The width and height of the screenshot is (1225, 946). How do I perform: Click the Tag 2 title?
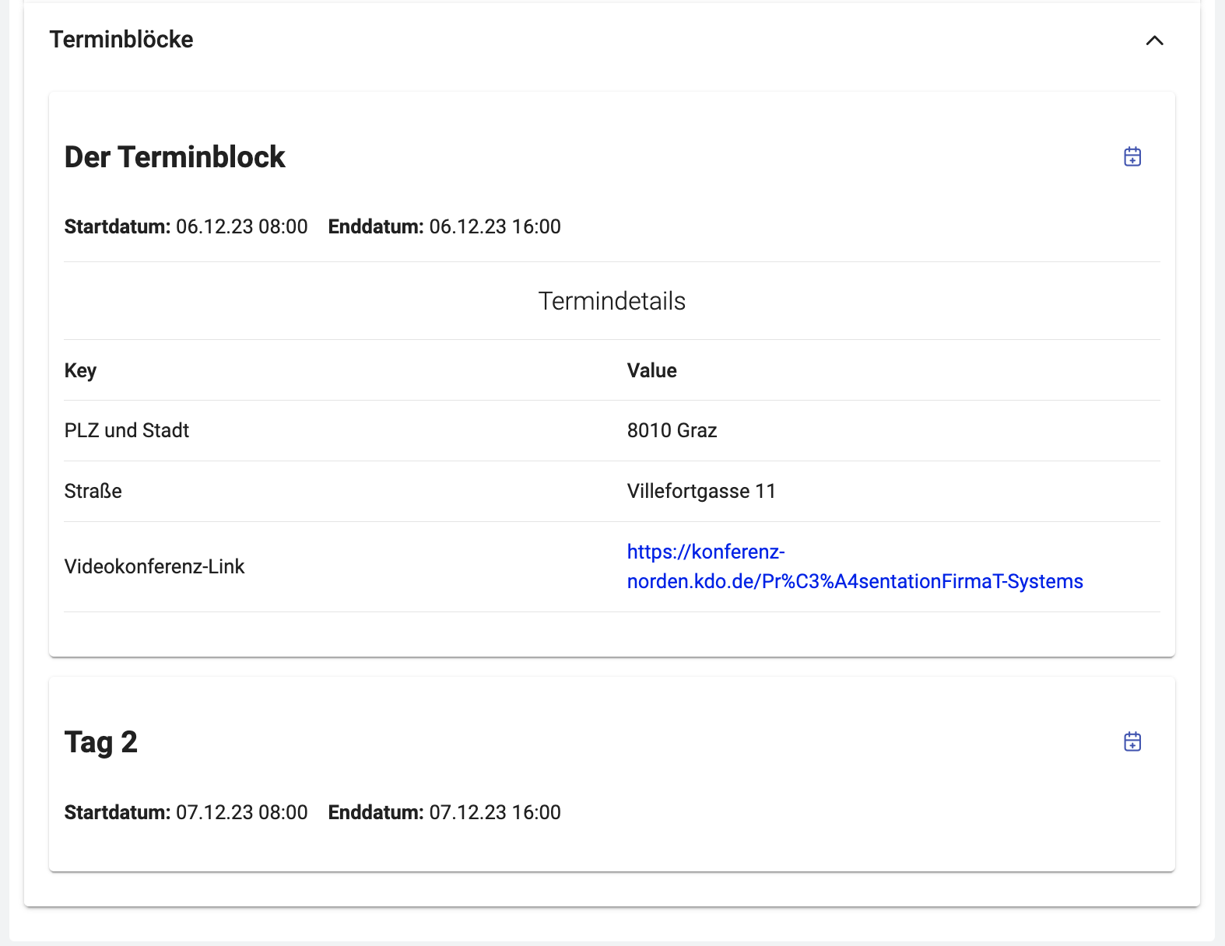pos(101,742)
